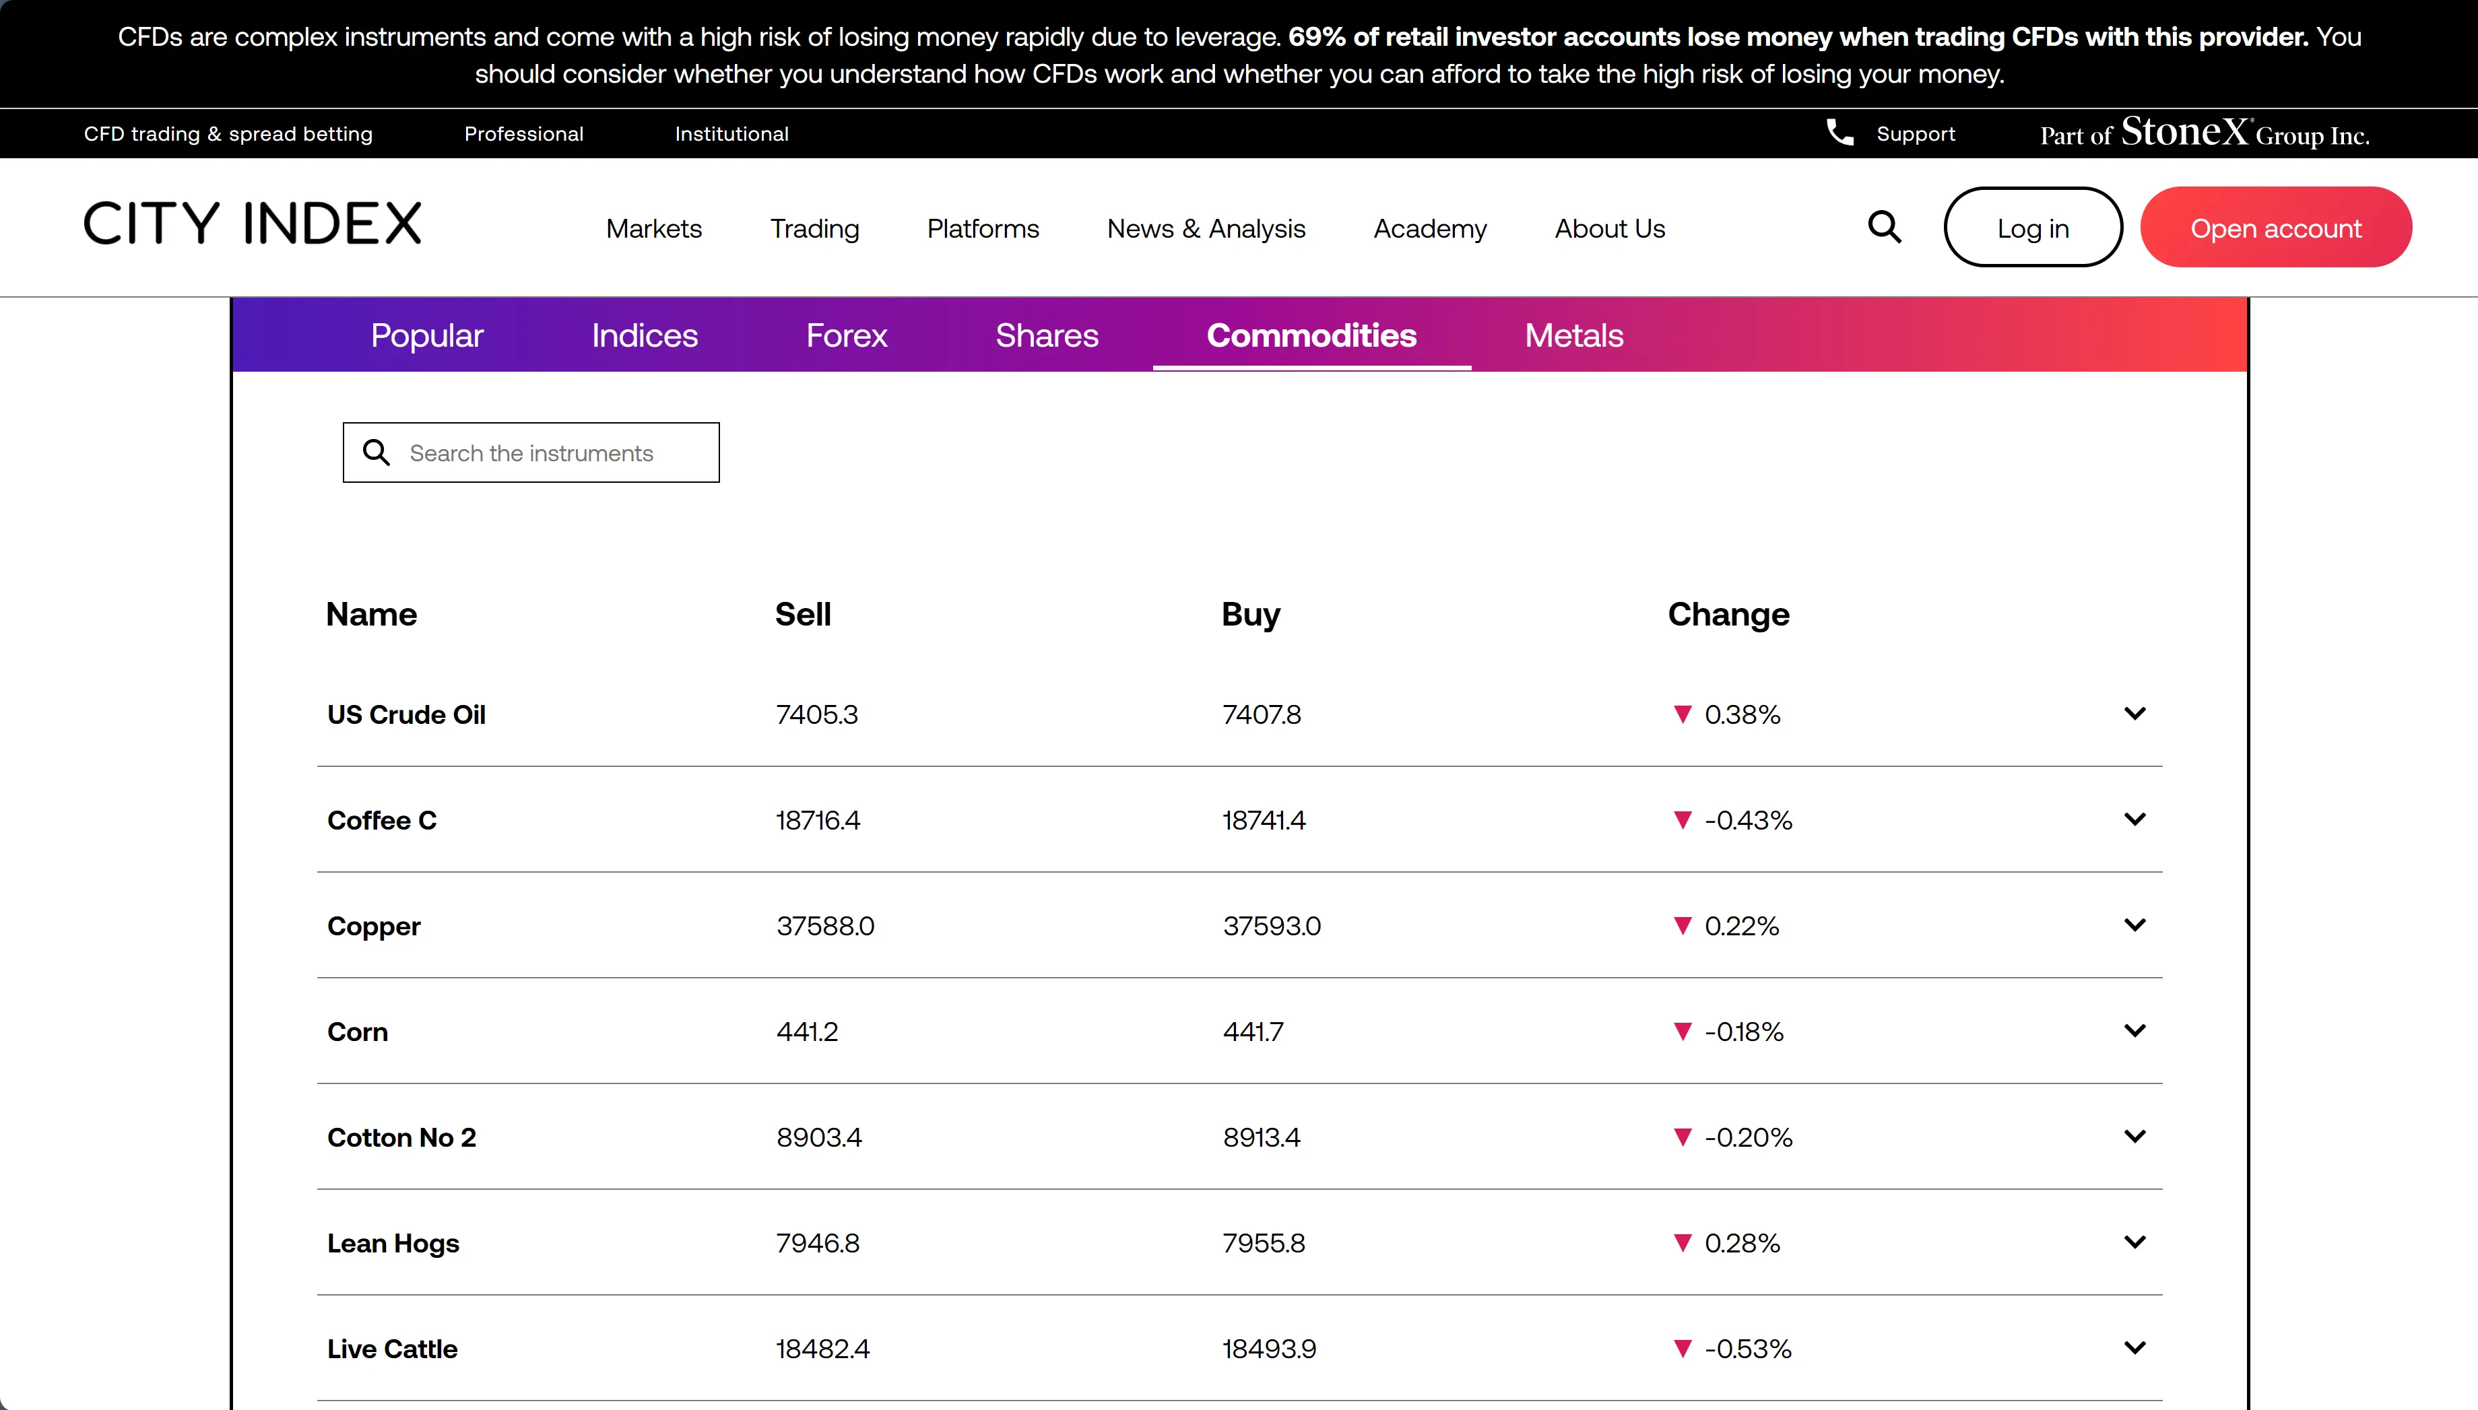This screenshot has width=2478, height=1410.
Task: Select the Commodities tab
Action: pyautogui.click(x=1311, y=335)
